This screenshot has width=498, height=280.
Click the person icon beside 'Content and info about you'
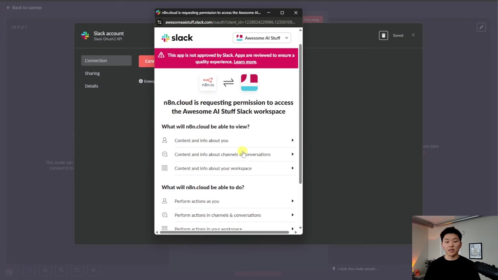[x=165, y=140]
